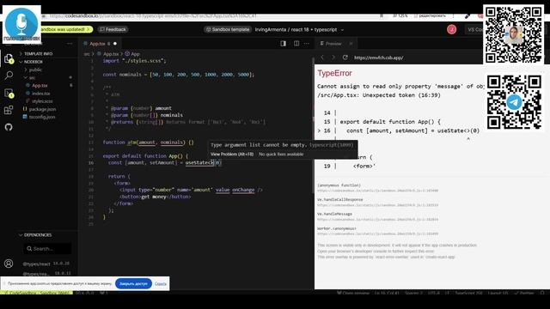
Task: Go back in the preview browser
Action: click(x=322, y=58)
